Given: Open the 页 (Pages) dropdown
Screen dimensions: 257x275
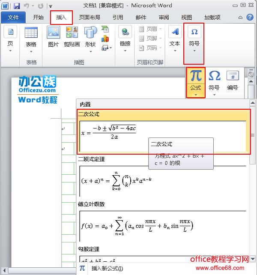Looking at the screenshot, I should pyautogui.click(x=10, y=39).
